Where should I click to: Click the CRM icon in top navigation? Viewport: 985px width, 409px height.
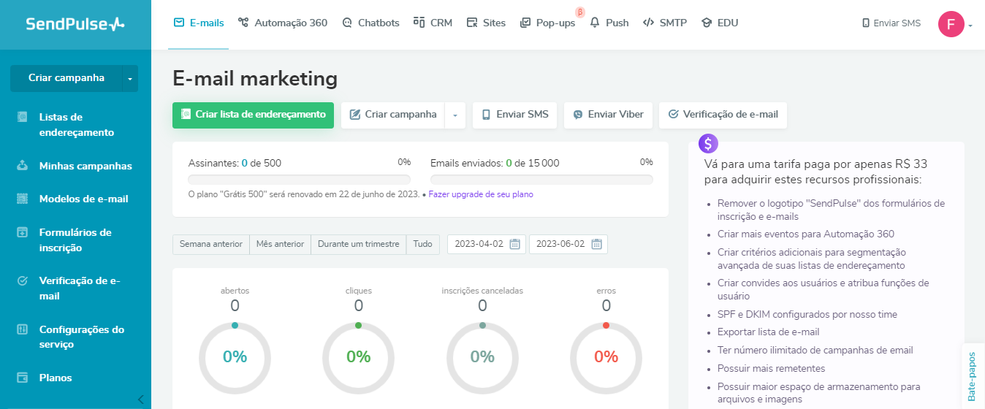point(419,22)
